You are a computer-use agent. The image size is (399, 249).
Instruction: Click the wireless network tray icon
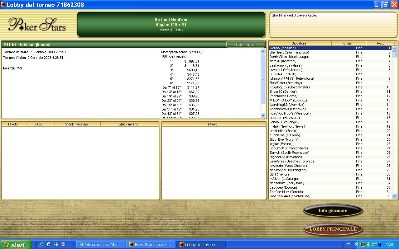375,245
